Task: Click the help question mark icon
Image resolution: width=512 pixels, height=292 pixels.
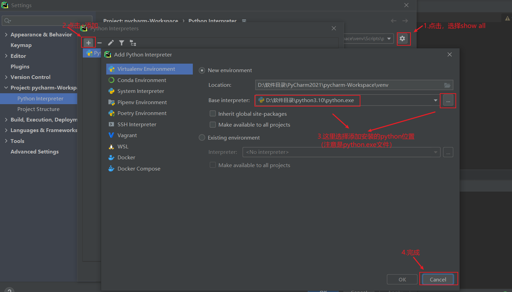Action: pos(9,290)
